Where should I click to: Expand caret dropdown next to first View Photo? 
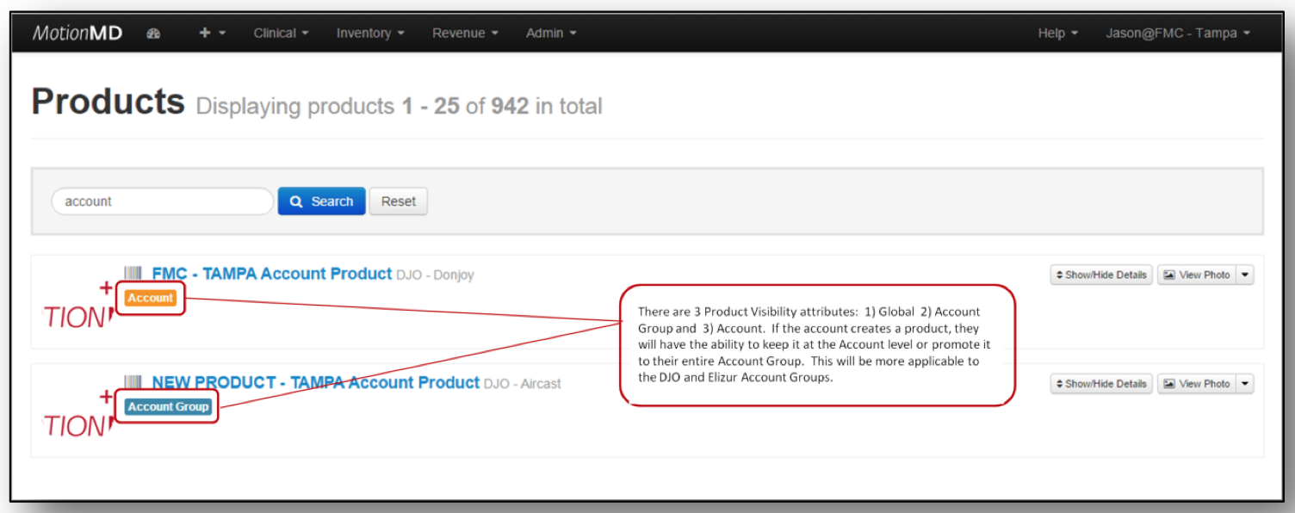[1245, 275]
